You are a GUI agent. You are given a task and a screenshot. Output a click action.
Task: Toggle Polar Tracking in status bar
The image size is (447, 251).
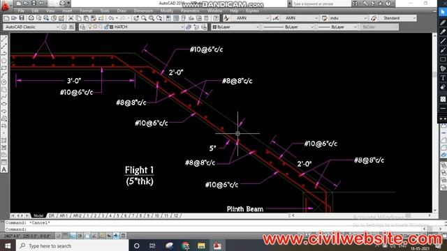click(x=80, y=236)
